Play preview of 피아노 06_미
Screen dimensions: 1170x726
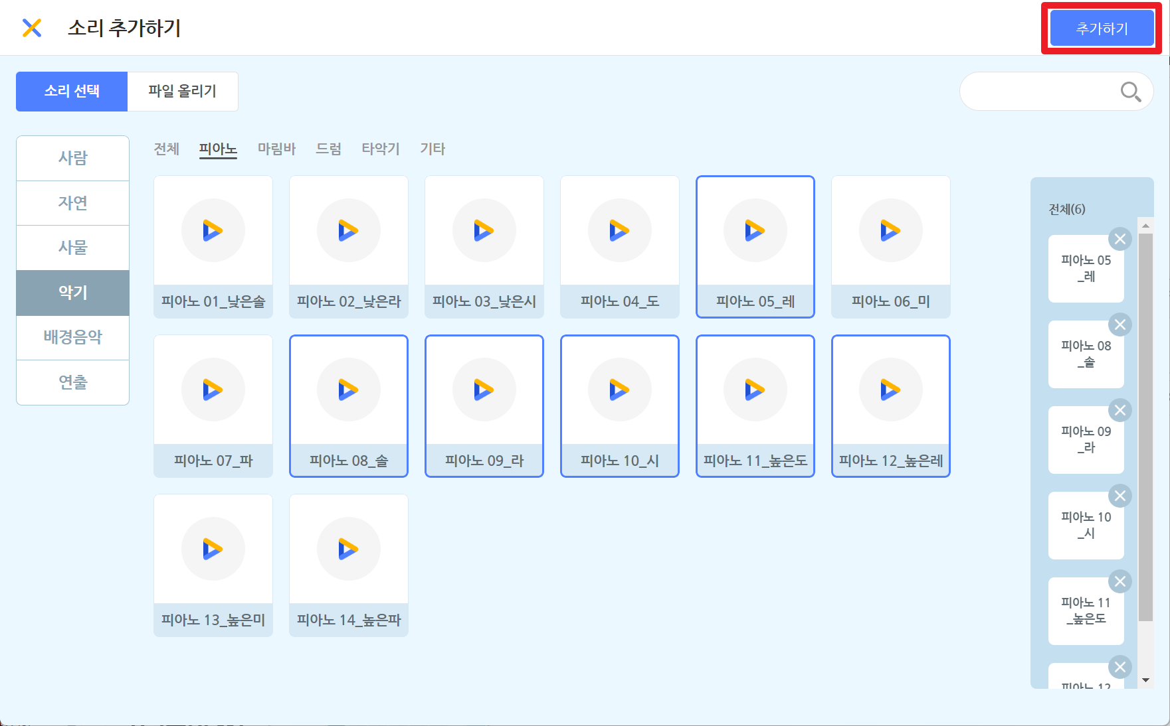[x=891, y=230]
